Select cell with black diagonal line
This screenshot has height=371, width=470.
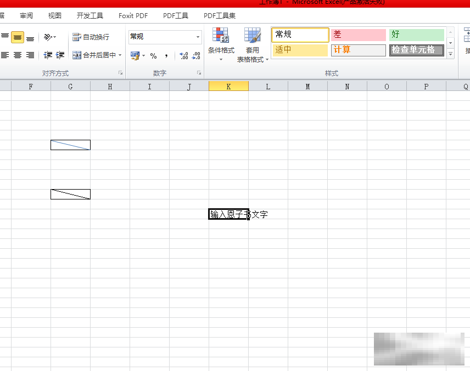70,194
